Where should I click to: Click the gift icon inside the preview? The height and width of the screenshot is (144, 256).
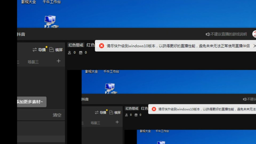coord(136,115)
